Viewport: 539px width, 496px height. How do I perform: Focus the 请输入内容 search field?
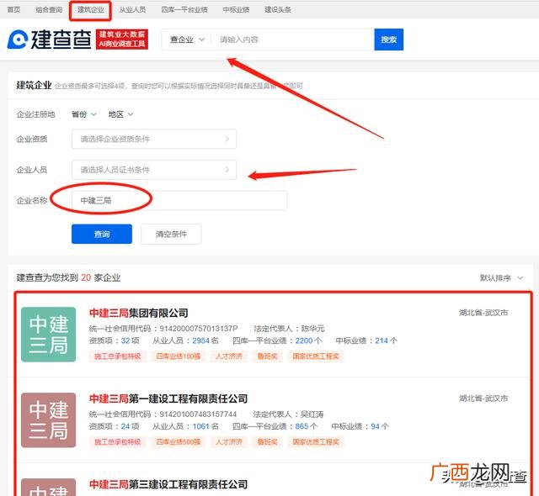point(292,40)
